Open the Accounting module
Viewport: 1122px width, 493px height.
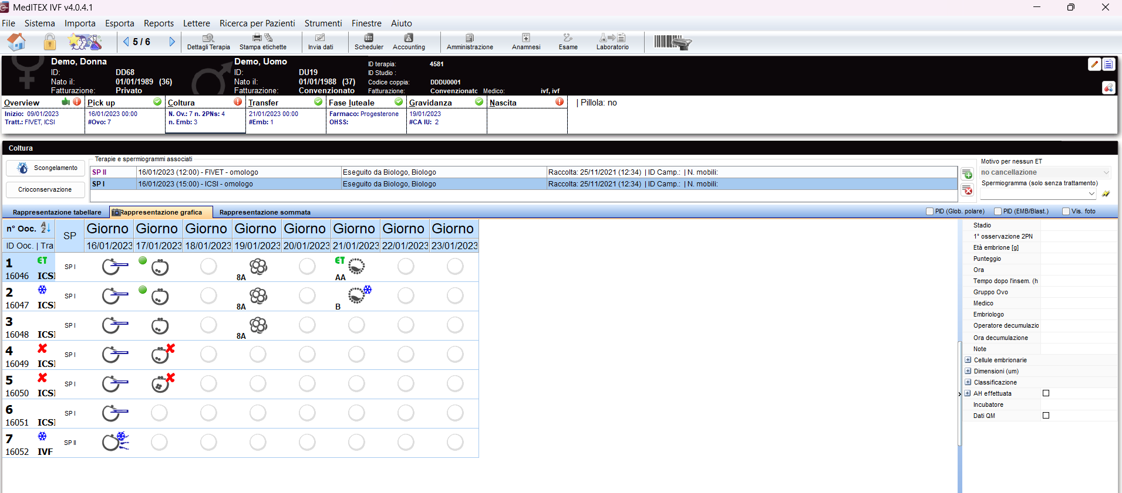coord(409,42)
